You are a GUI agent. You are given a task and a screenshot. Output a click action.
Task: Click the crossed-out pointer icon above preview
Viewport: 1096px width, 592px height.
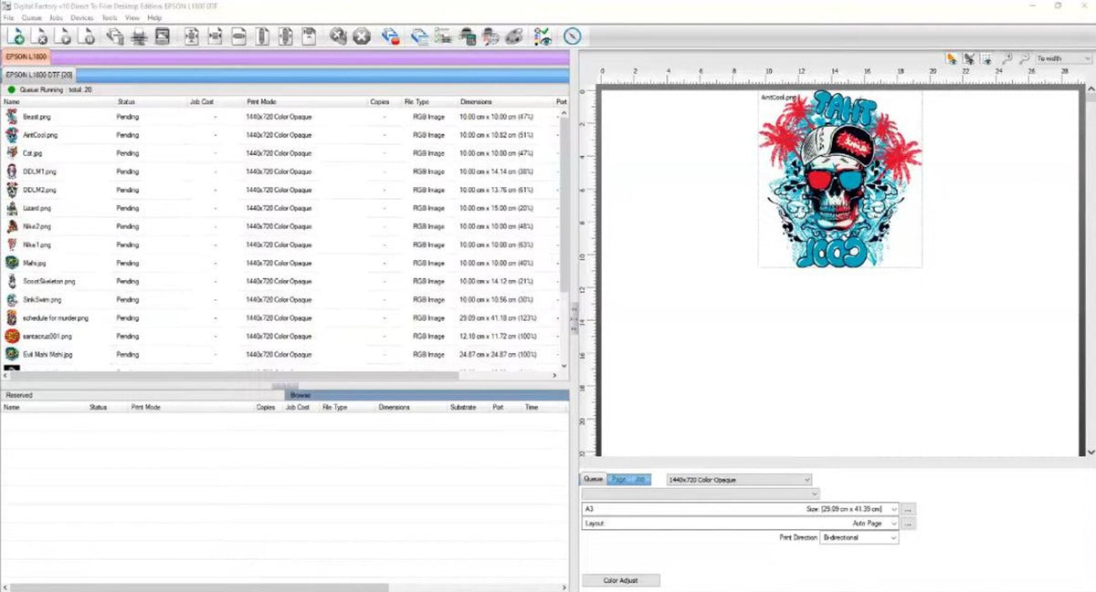click(969, 58)
